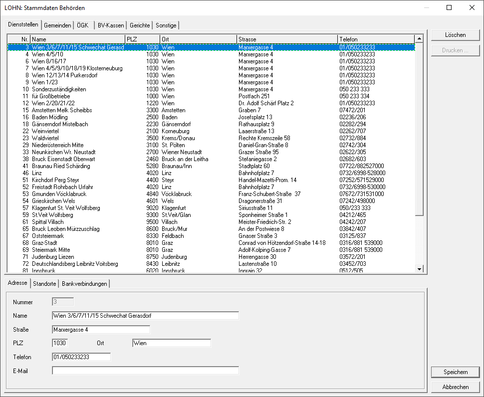
Task: Click into the E-Mail input field
Action: coord(145,371)
